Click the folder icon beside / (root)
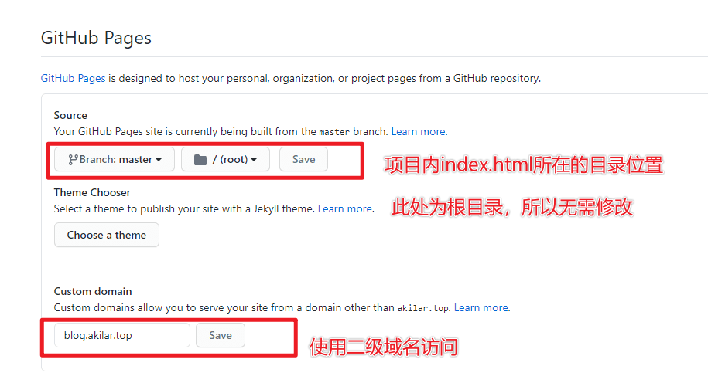Viewport: 708px width, 383px height. (x=200, y=160)
